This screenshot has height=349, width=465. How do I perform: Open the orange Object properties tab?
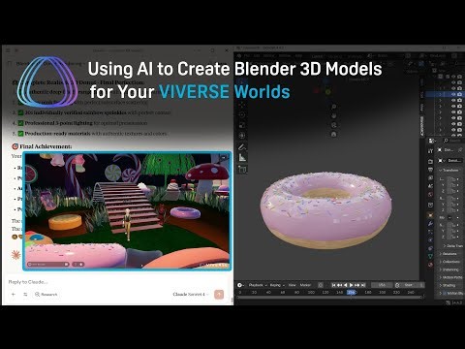[430, 215]
